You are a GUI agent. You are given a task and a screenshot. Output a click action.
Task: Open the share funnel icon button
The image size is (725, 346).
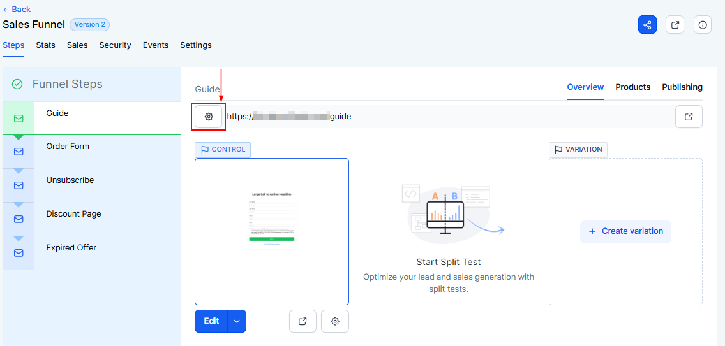point(647,24)
